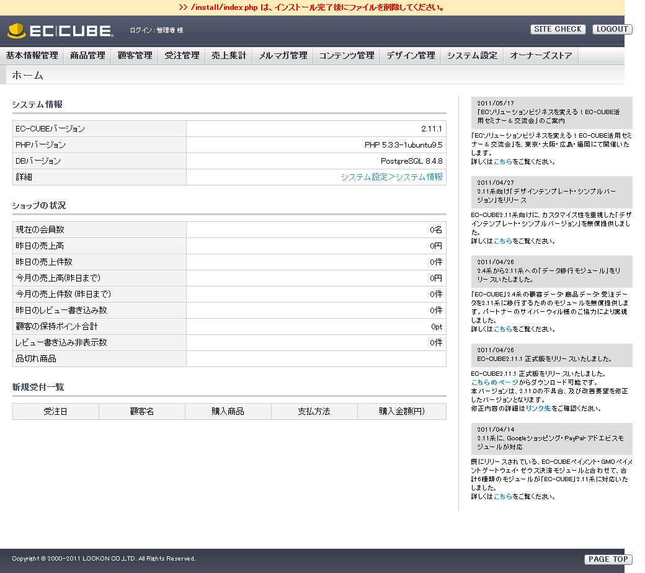The height and width of the screenshot is (573, 645).
Task: Open 売上集計 menu
Action: 229,56
